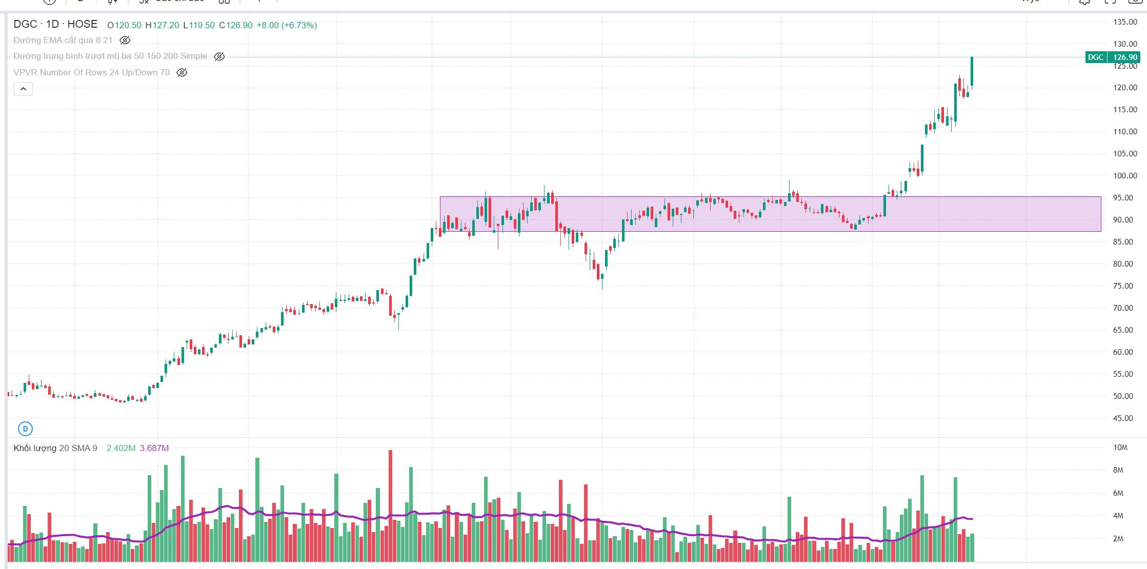Viewport: 1147px width, 569px height.
Task: Click the blue D dividend marker
Action: click(25, 429)
